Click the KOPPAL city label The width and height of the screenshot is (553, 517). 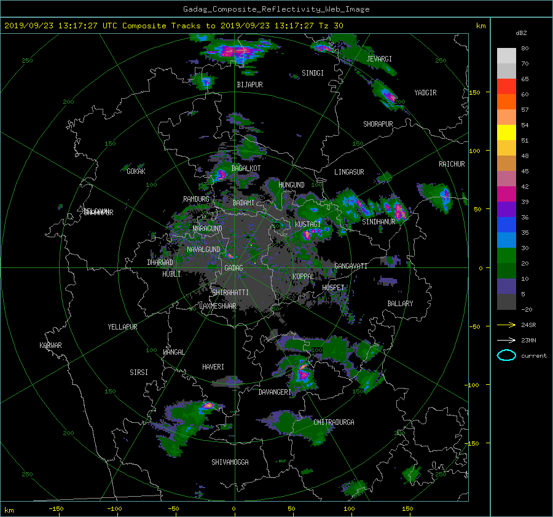coord(304,277)
